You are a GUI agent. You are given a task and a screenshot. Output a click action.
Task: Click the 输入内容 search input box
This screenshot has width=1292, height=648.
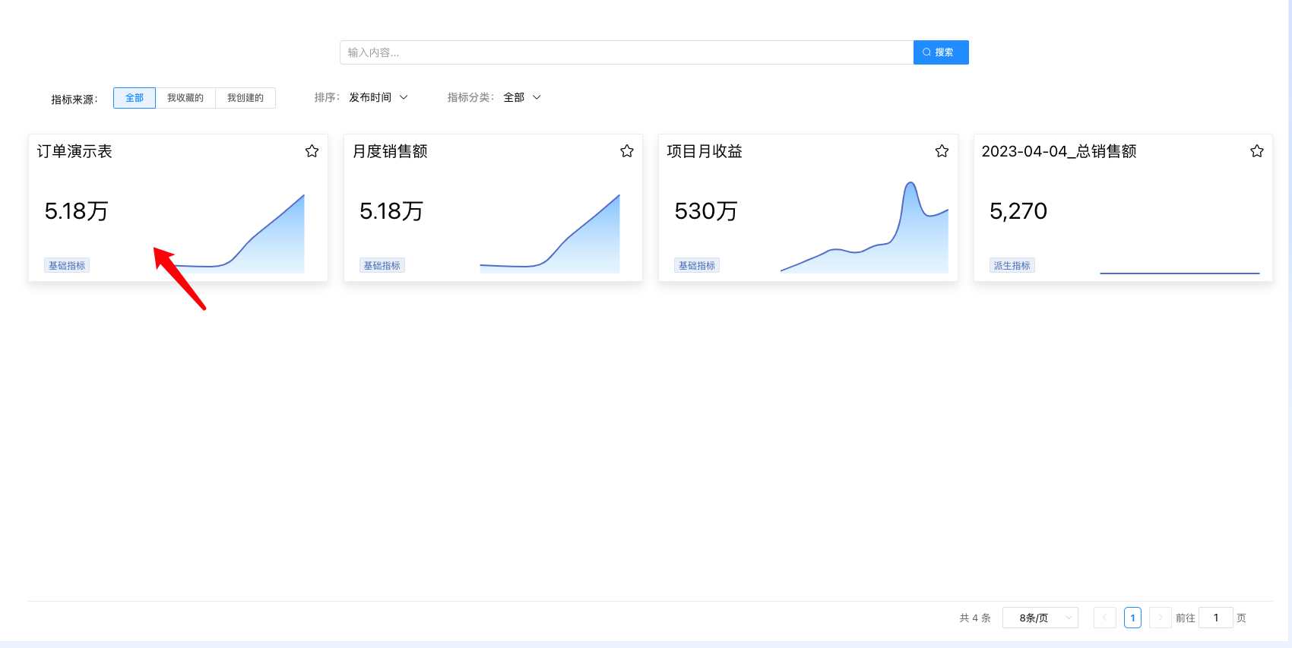coord(625,52)
